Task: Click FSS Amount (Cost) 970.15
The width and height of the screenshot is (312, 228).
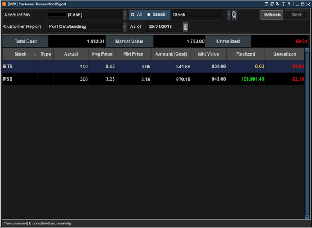Action: coord(183,80)
